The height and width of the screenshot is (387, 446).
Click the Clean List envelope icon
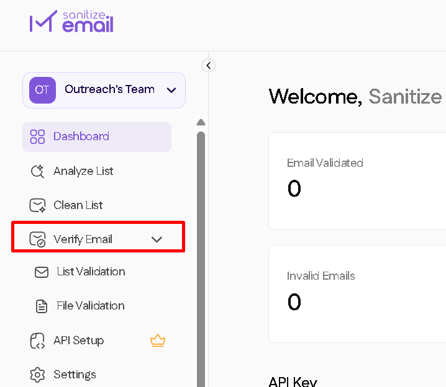coord(38,205)
